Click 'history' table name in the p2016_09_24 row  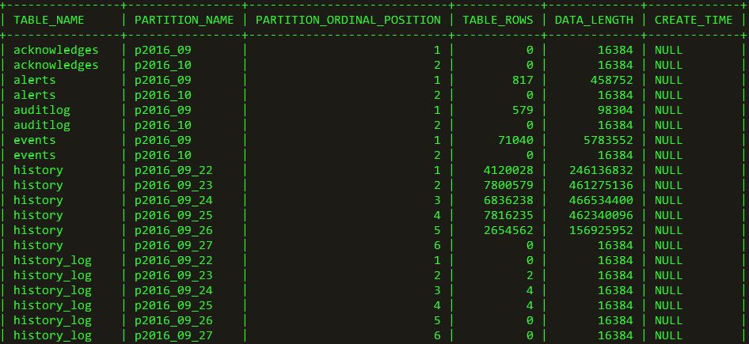(38, 200)
